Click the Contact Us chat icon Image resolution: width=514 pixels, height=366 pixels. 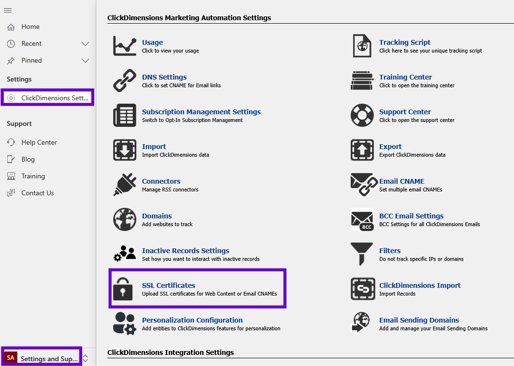(11, 193)
